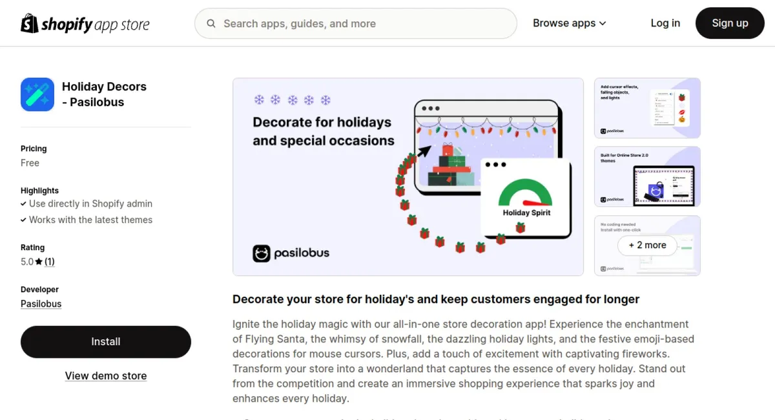Click the Holiday Decors app icon
The image size is (775, 420).
[x=37, y=94]
